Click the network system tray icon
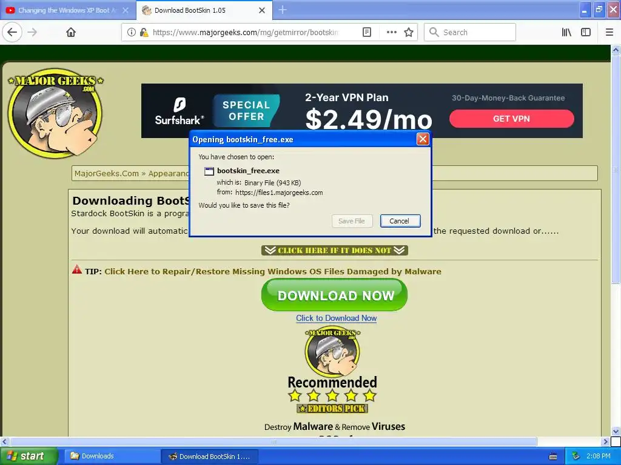This screenshot has height=465, width=621. (576, 457)
